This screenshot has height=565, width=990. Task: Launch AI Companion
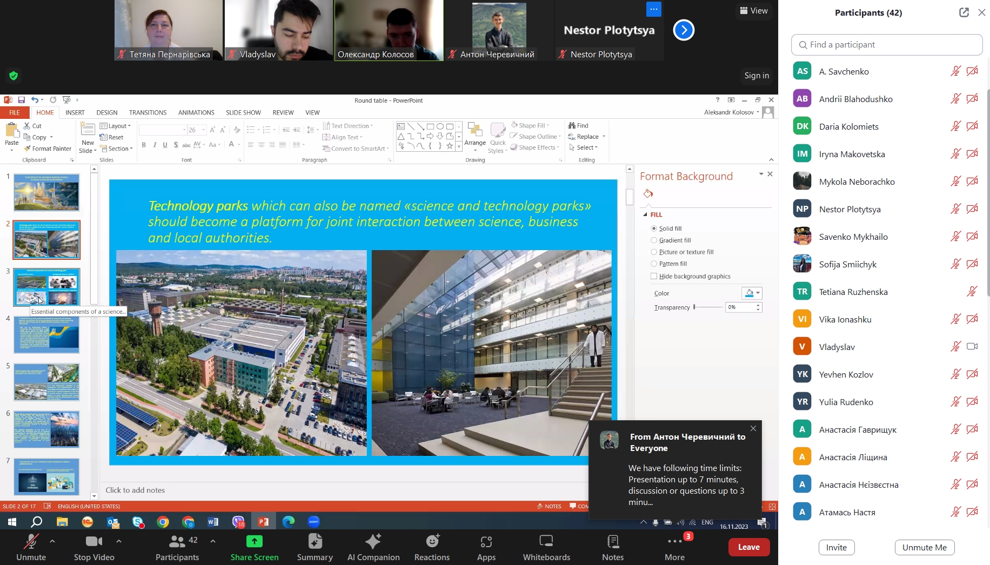click(373, 547)
